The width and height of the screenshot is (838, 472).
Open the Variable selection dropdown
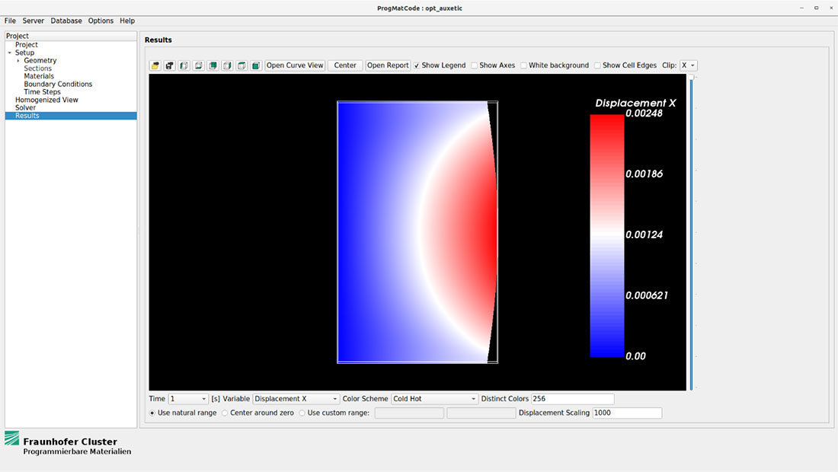(x=296, y=398)
